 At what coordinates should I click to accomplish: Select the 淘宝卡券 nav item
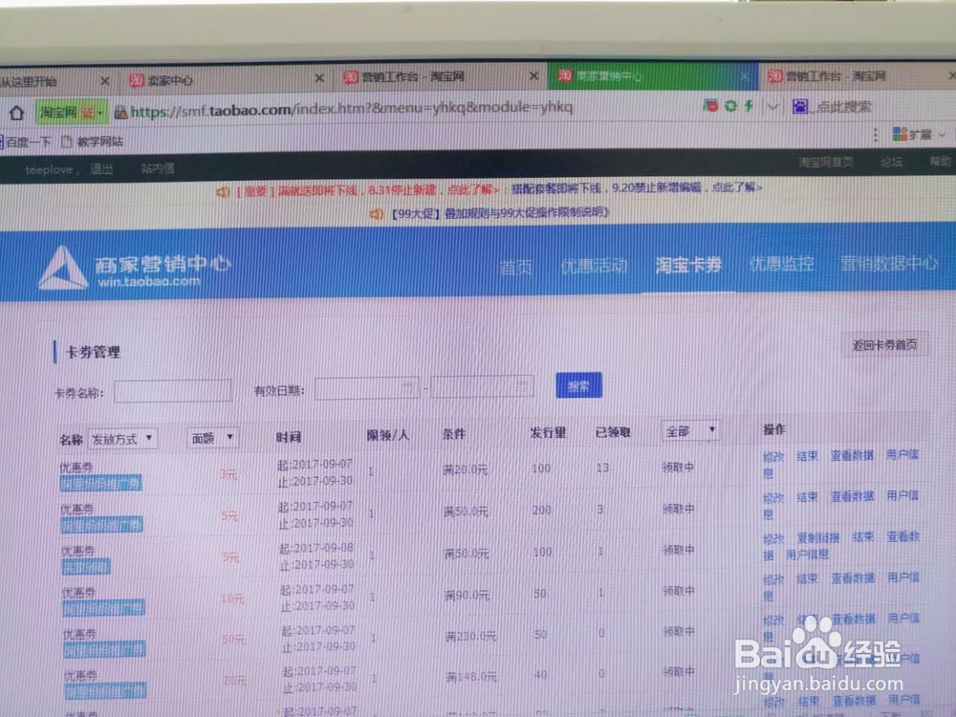(x=688, y=265)
